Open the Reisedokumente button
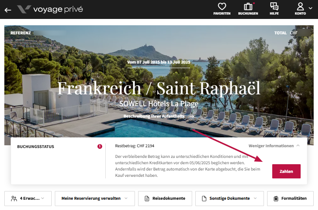The height and width of the screenshot is (210, 318). (x=165, y=199)
